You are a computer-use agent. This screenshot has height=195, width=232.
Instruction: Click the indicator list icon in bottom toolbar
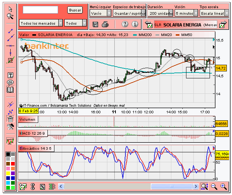(x=42, y=187)
